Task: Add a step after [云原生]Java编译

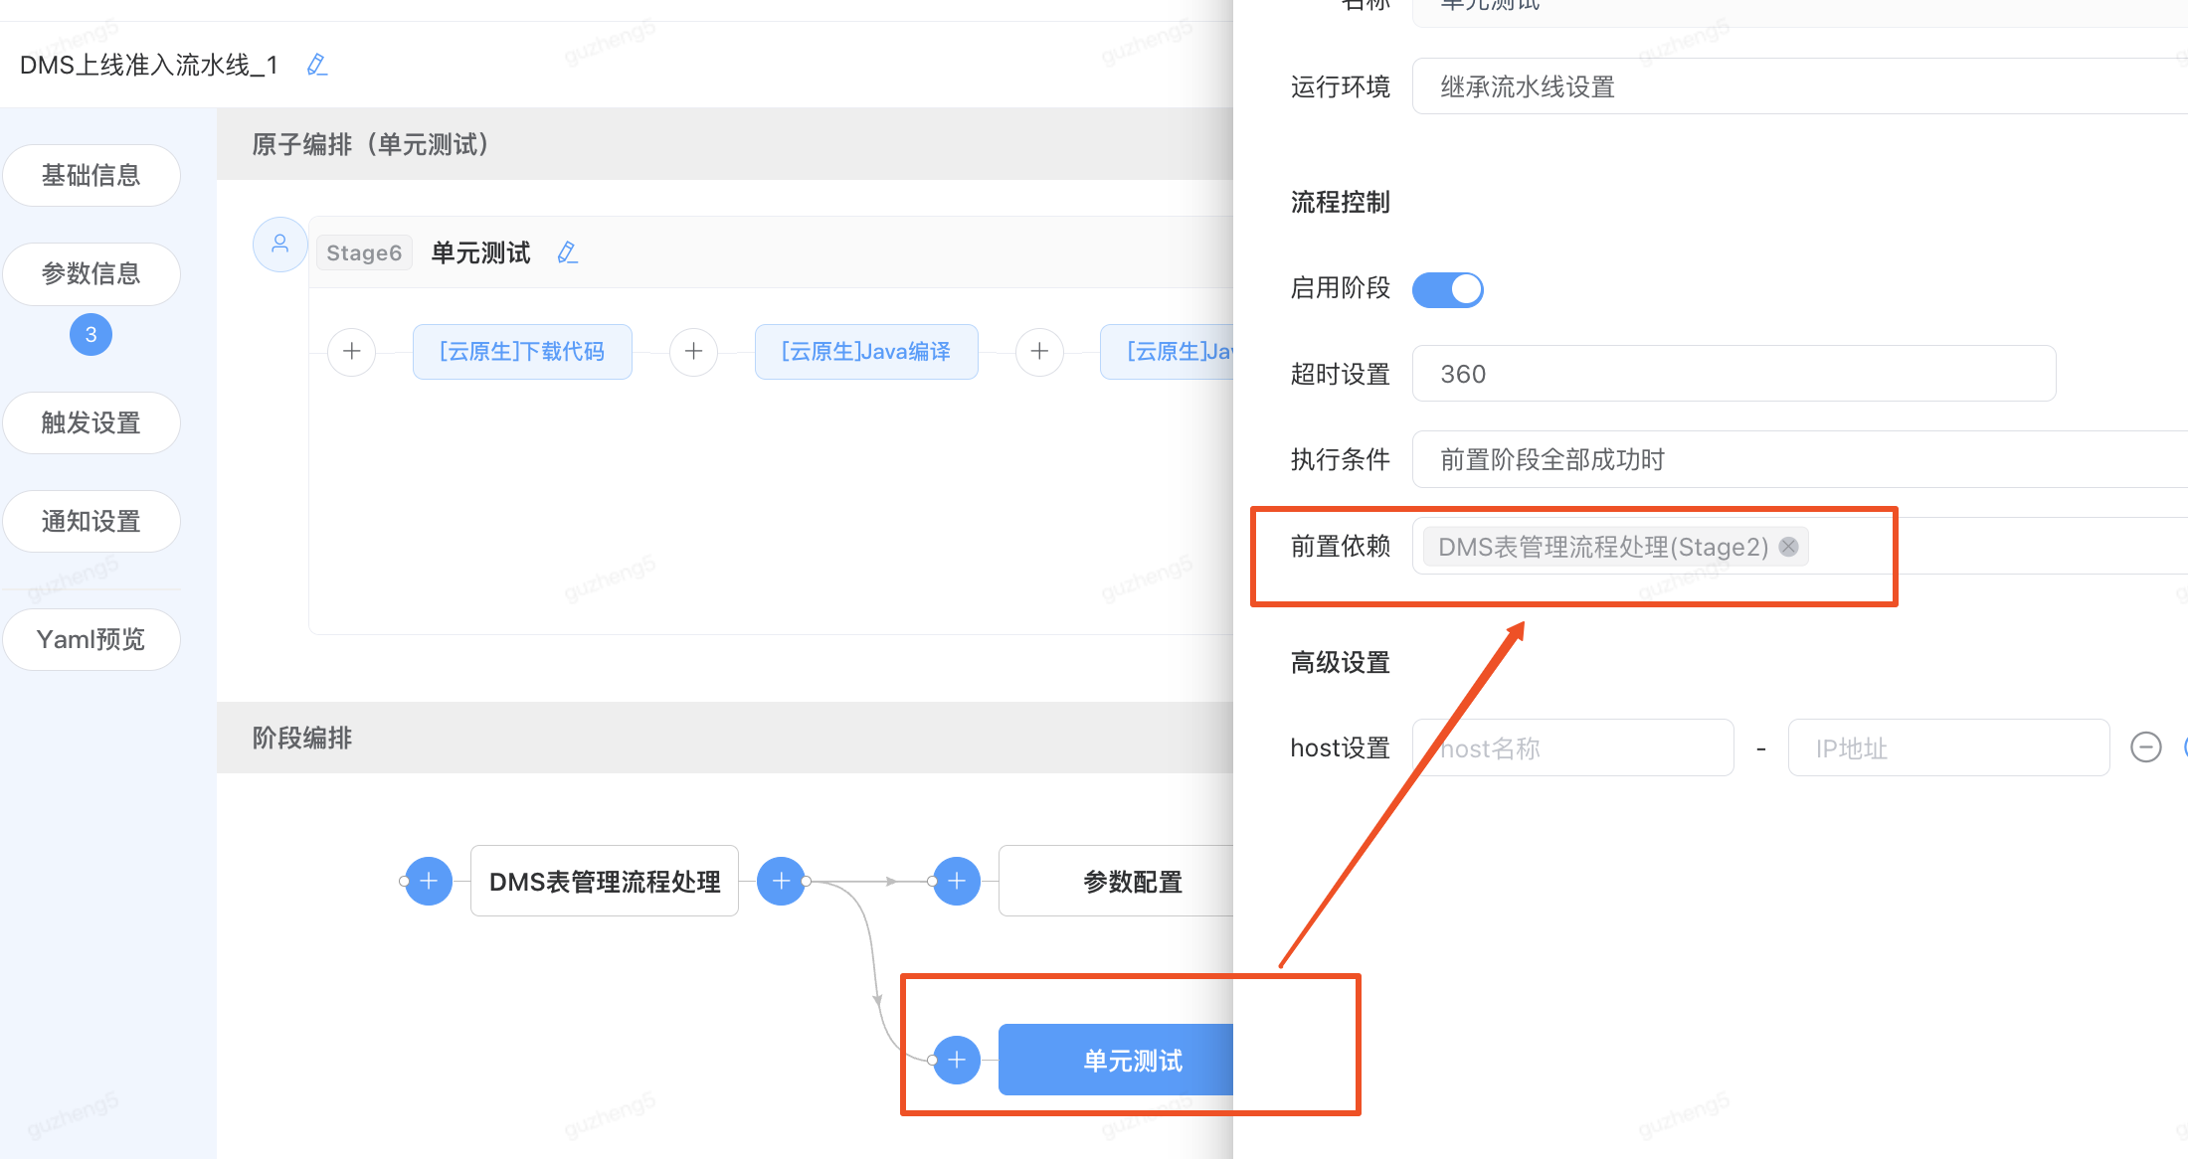Action: 1040,352
